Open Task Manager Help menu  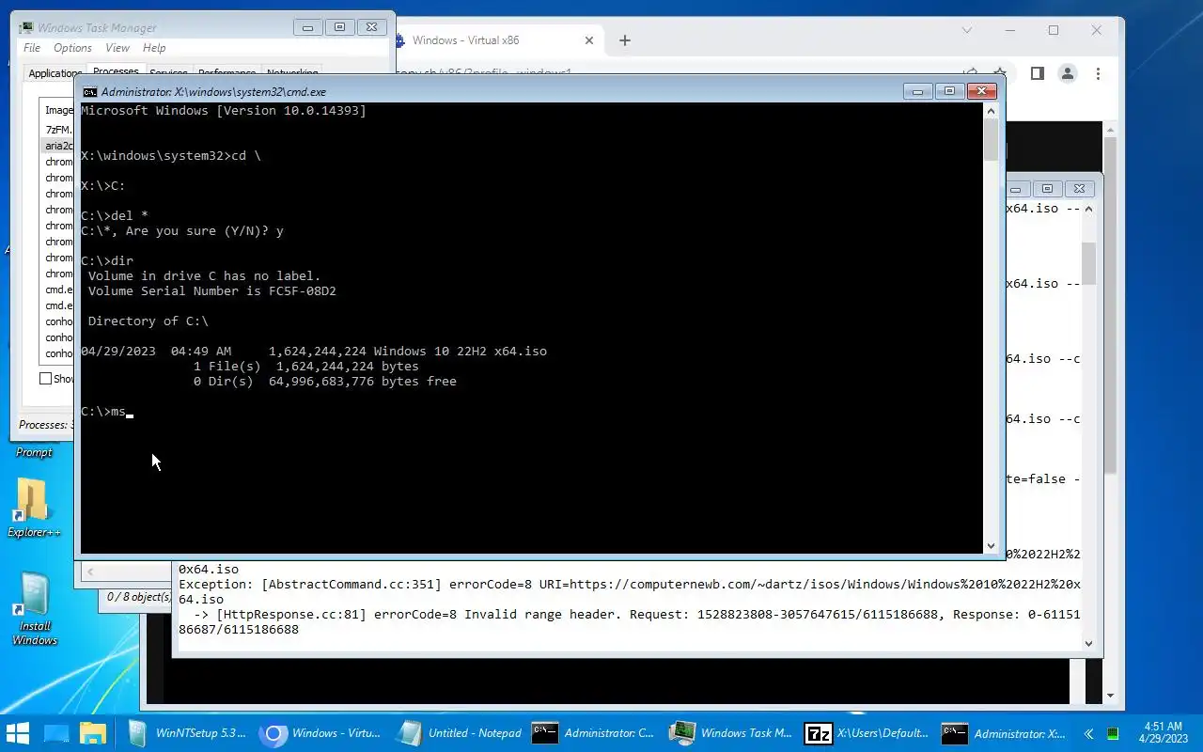click(x=154, y=48)
